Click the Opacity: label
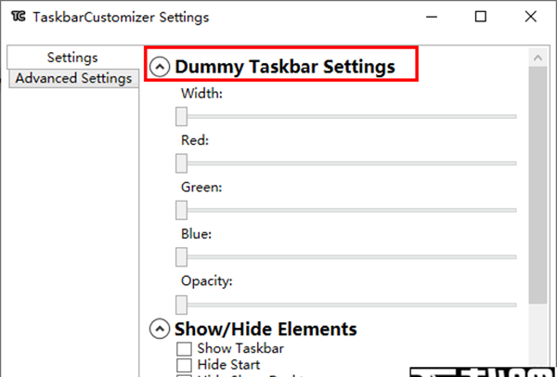This screenshot has width=557, height=377. click(207, 281)
